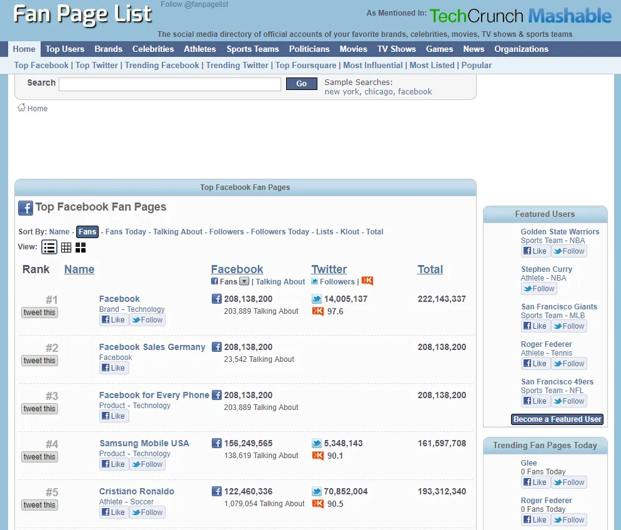
Task: Click the Home breadcrumb house icon
Action: click(21, 107)
